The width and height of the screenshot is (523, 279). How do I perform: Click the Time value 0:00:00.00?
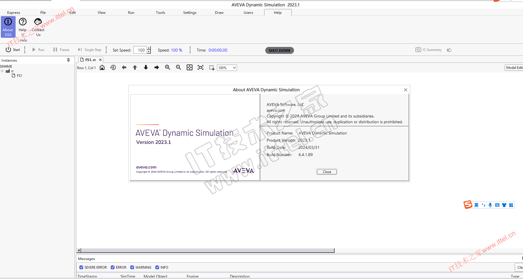218,50
